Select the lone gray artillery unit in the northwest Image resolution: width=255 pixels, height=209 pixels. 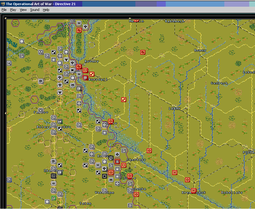pos(22,41)
